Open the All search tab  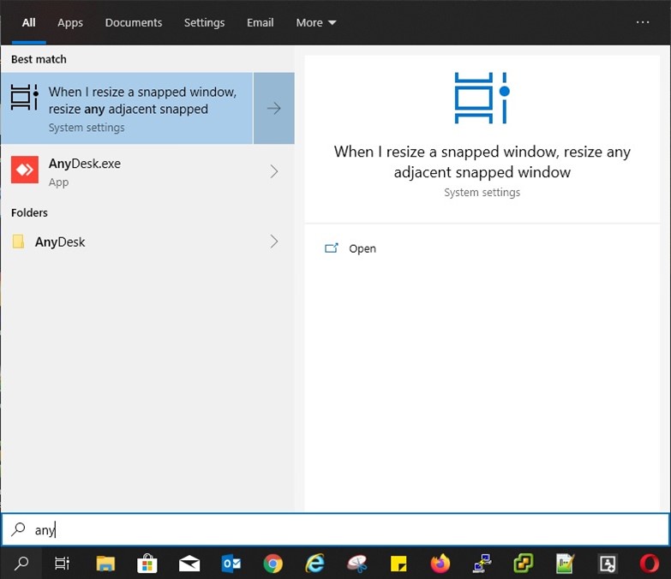point(28,22)
